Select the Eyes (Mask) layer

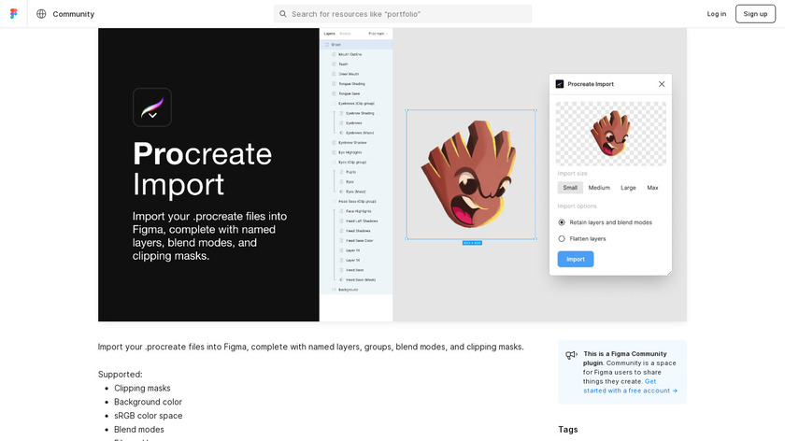pos(356,192)
